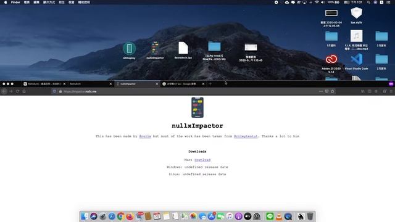This screenshot has width=395, height=222.
Task: Open Launchpad from the Dock
Action: (103, 216)
